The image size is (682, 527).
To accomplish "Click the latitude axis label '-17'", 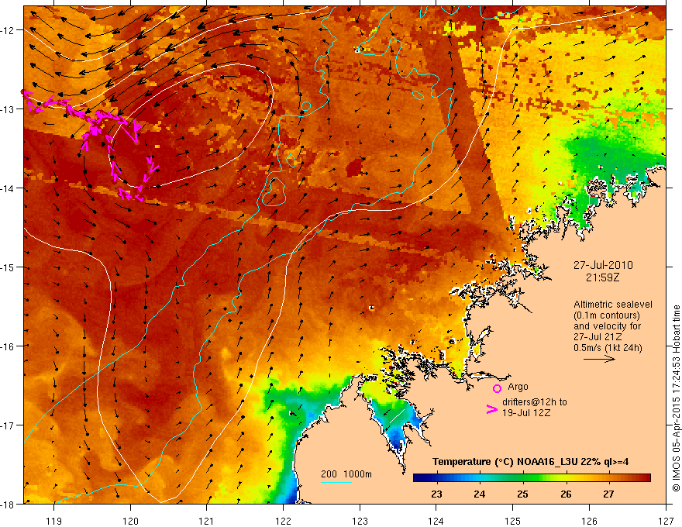I will (9, 425).
